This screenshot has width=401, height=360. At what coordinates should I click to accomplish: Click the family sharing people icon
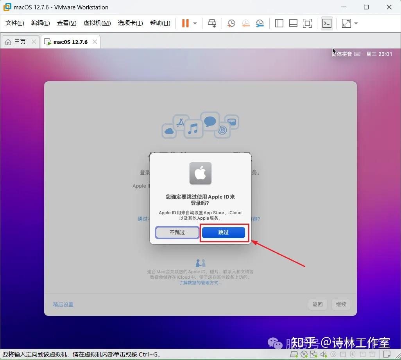tap(200, 263)
